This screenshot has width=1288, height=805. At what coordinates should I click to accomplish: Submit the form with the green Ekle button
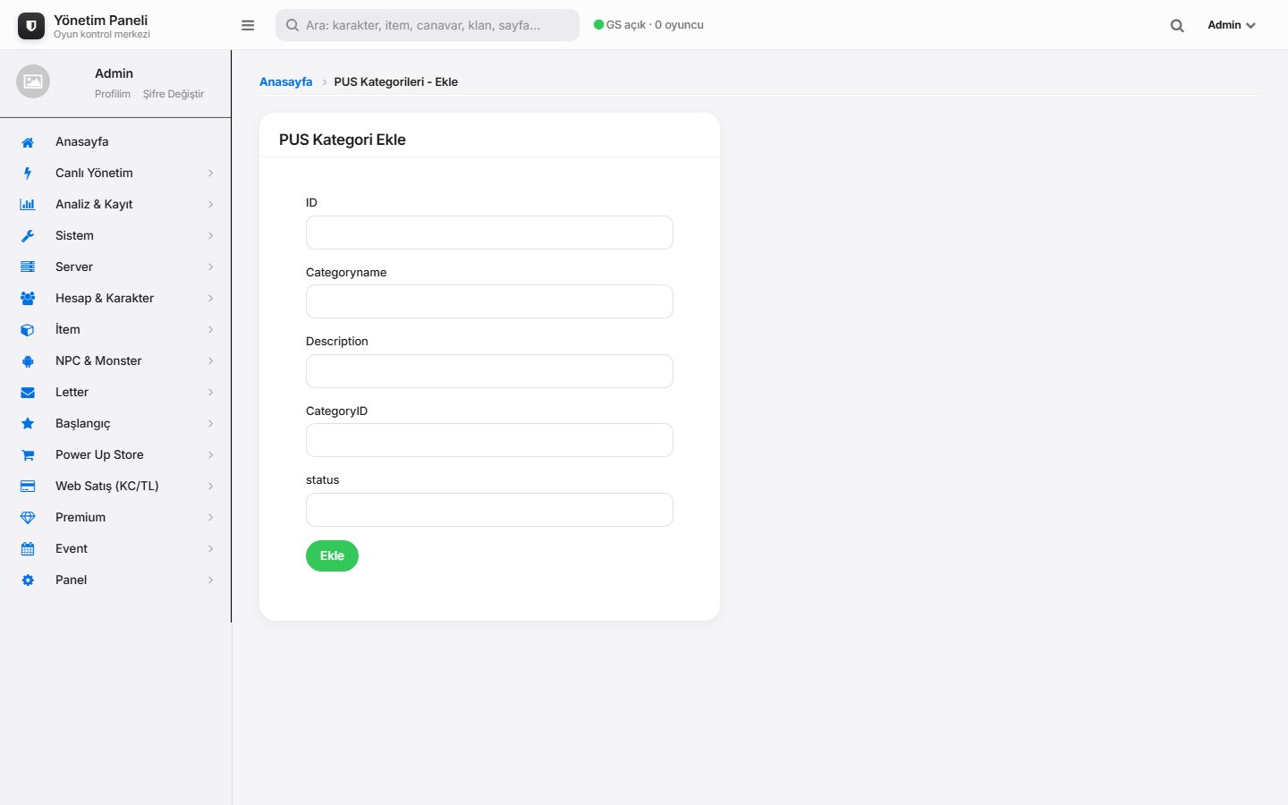332,555
